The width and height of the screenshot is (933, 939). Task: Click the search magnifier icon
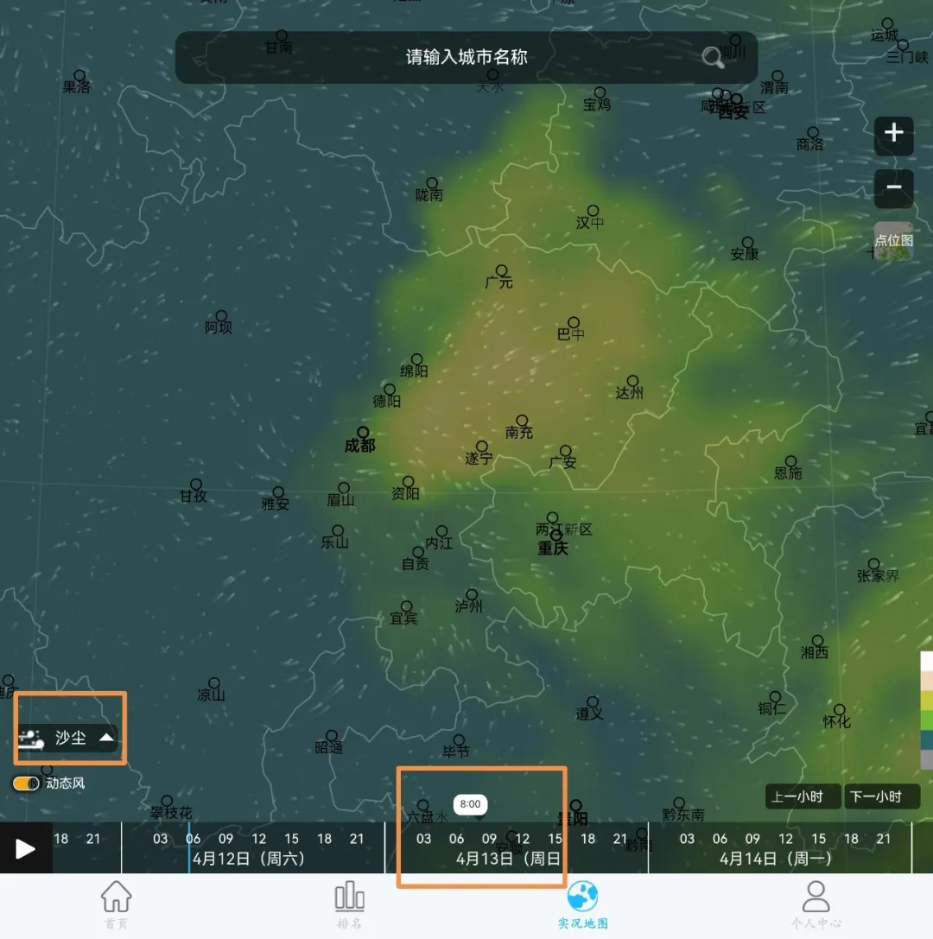[x=713, y=58]
